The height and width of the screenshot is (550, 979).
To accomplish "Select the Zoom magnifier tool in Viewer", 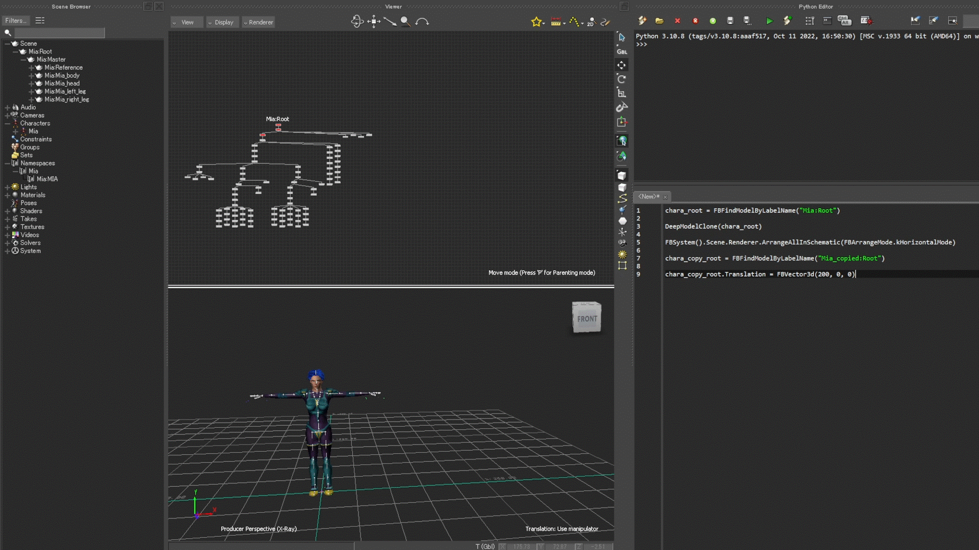I will [405, 21].
